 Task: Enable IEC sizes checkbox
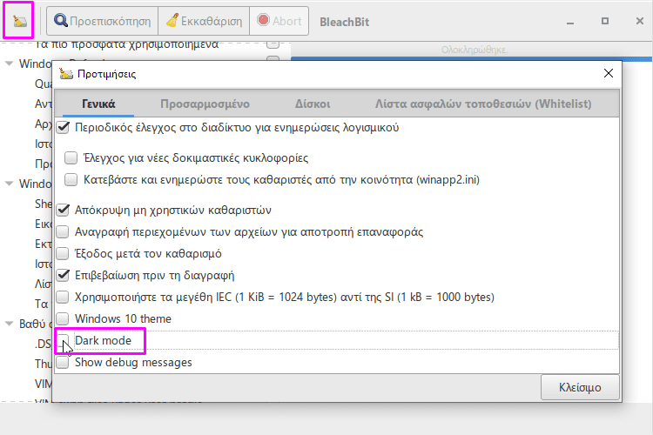point(63,297)
